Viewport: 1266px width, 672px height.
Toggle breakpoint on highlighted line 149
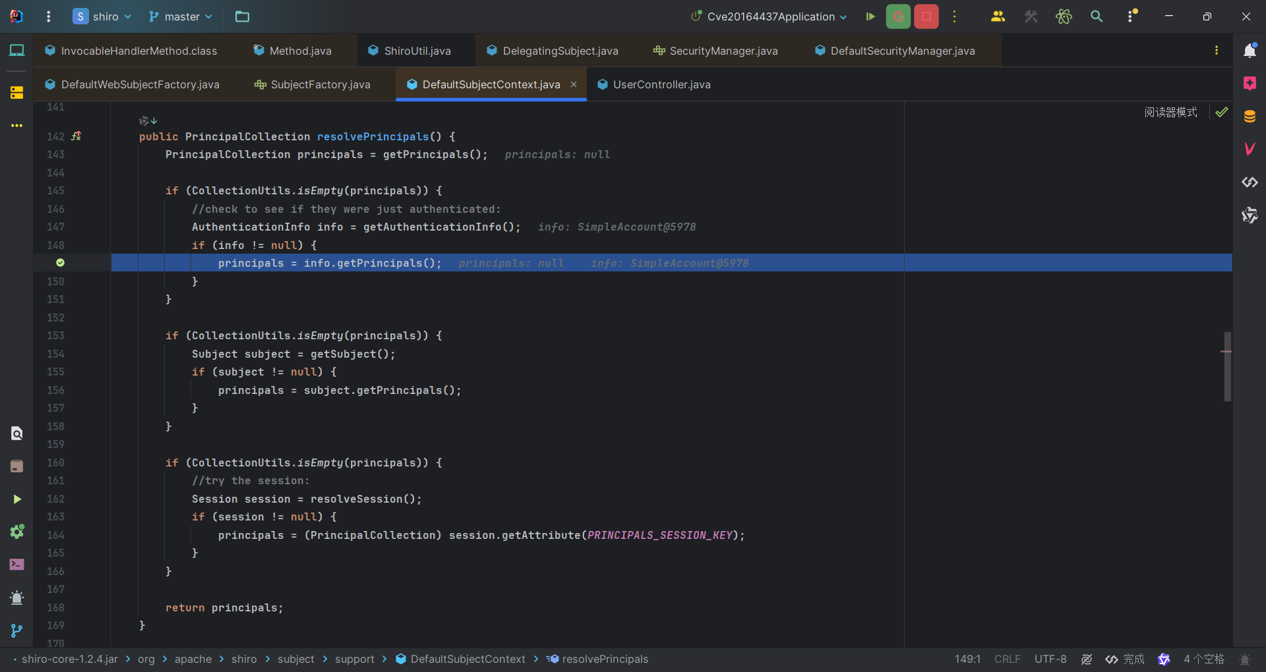pos(60,263)
